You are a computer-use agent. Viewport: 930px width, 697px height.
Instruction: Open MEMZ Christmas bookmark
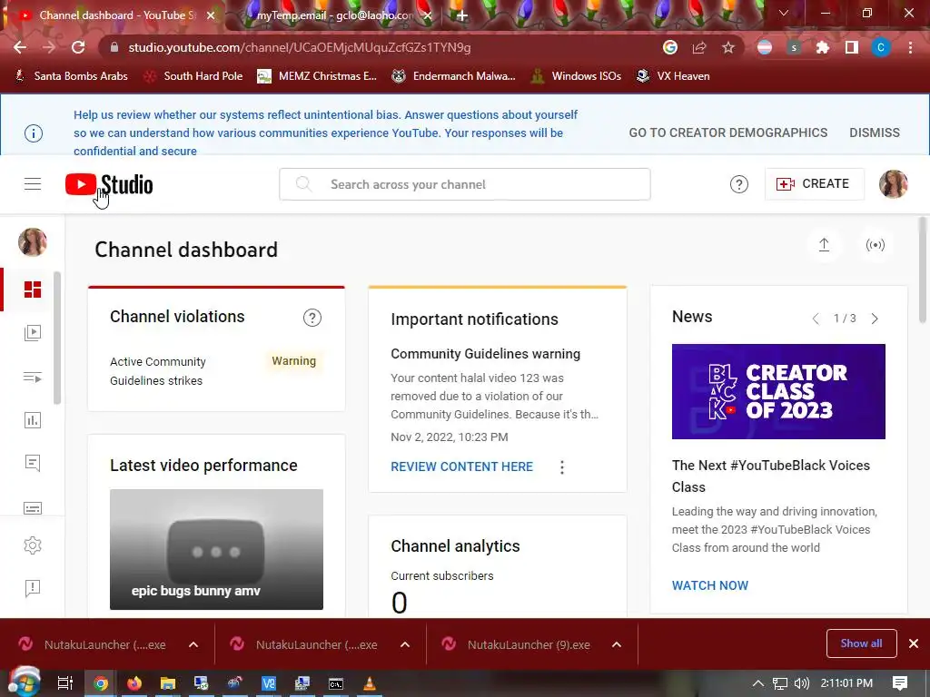coord(317,76)
